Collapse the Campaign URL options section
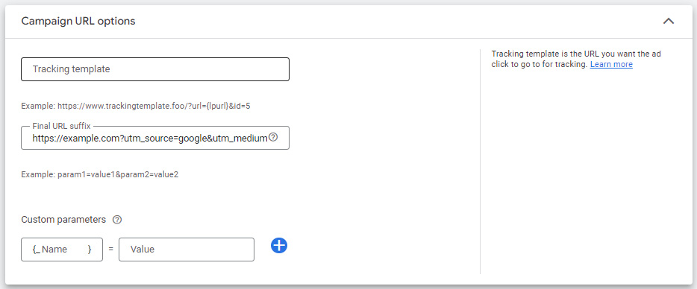Image resolution: width=697 pixels, height=289 pixels. (x=668, y=21)
